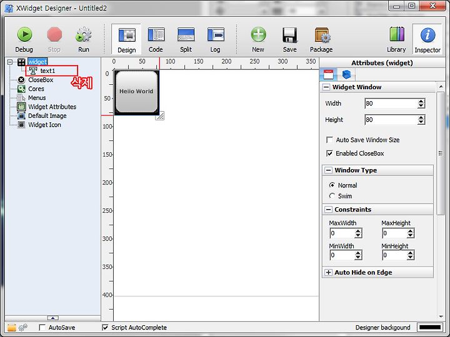
Task: Toggle the AutoSave checkbox
Action: click(x=42, y=328)
